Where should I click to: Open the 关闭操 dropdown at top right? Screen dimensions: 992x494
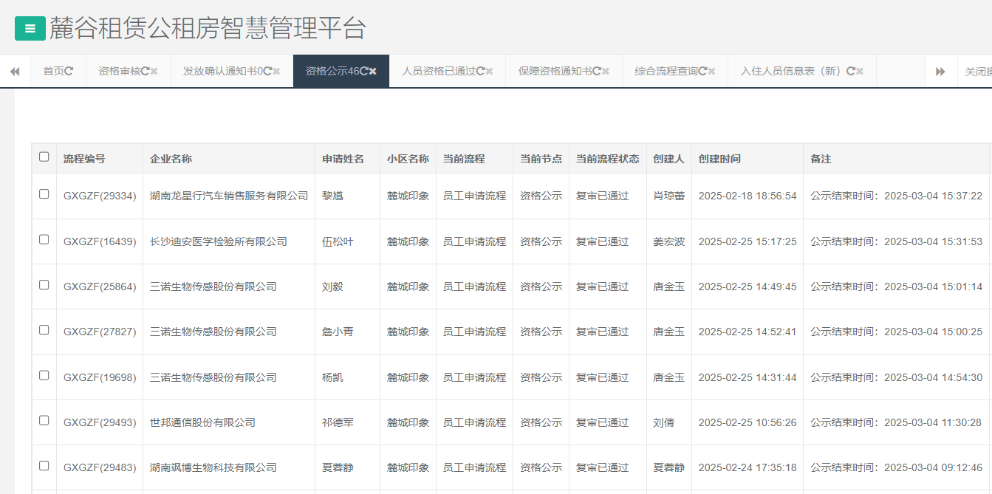pyautogui.click(x=978, y=71)
